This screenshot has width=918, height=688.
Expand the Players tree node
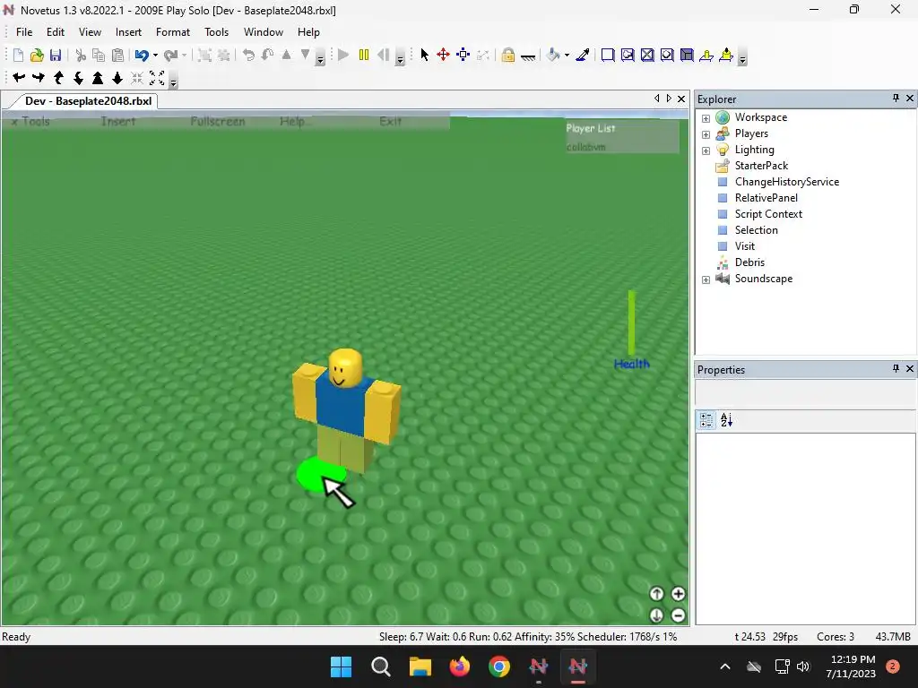point(706,134)
